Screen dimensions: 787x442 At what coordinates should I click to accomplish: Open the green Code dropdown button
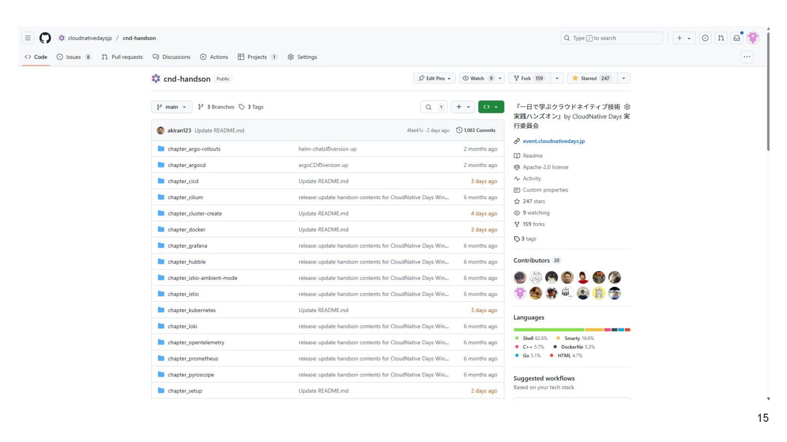491,107
